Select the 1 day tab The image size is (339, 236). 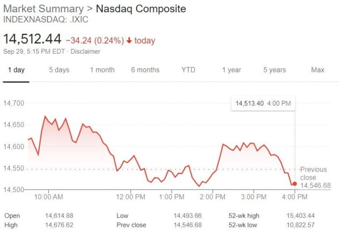pyautogui.click(x=16, y=70)
